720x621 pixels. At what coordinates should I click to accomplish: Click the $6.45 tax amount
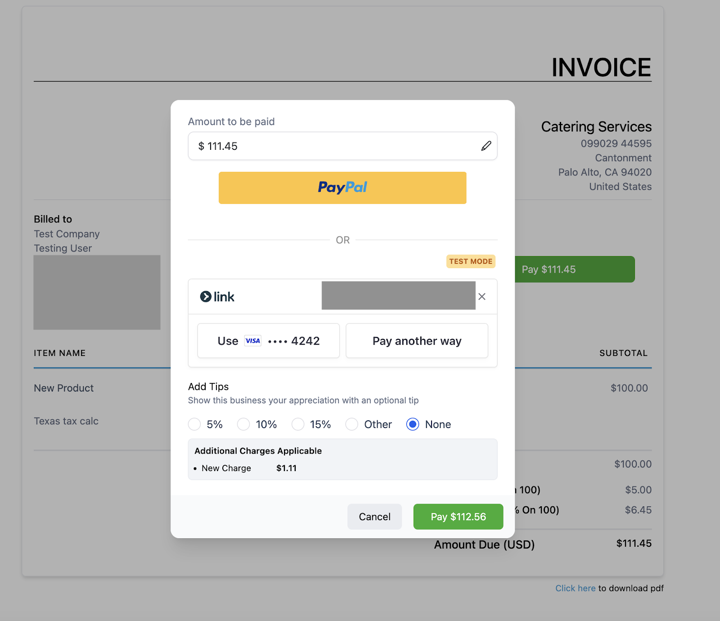(x=638, y=510)
